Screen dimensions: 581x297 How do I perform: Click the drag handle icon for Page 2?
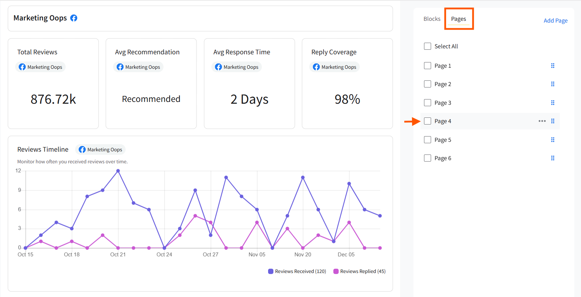pyautogui.click(x=553, y=84)
